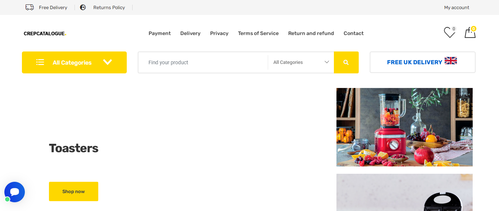Open Return and refund page
Viewport: 499px width, 211px height.
point(311,33)
